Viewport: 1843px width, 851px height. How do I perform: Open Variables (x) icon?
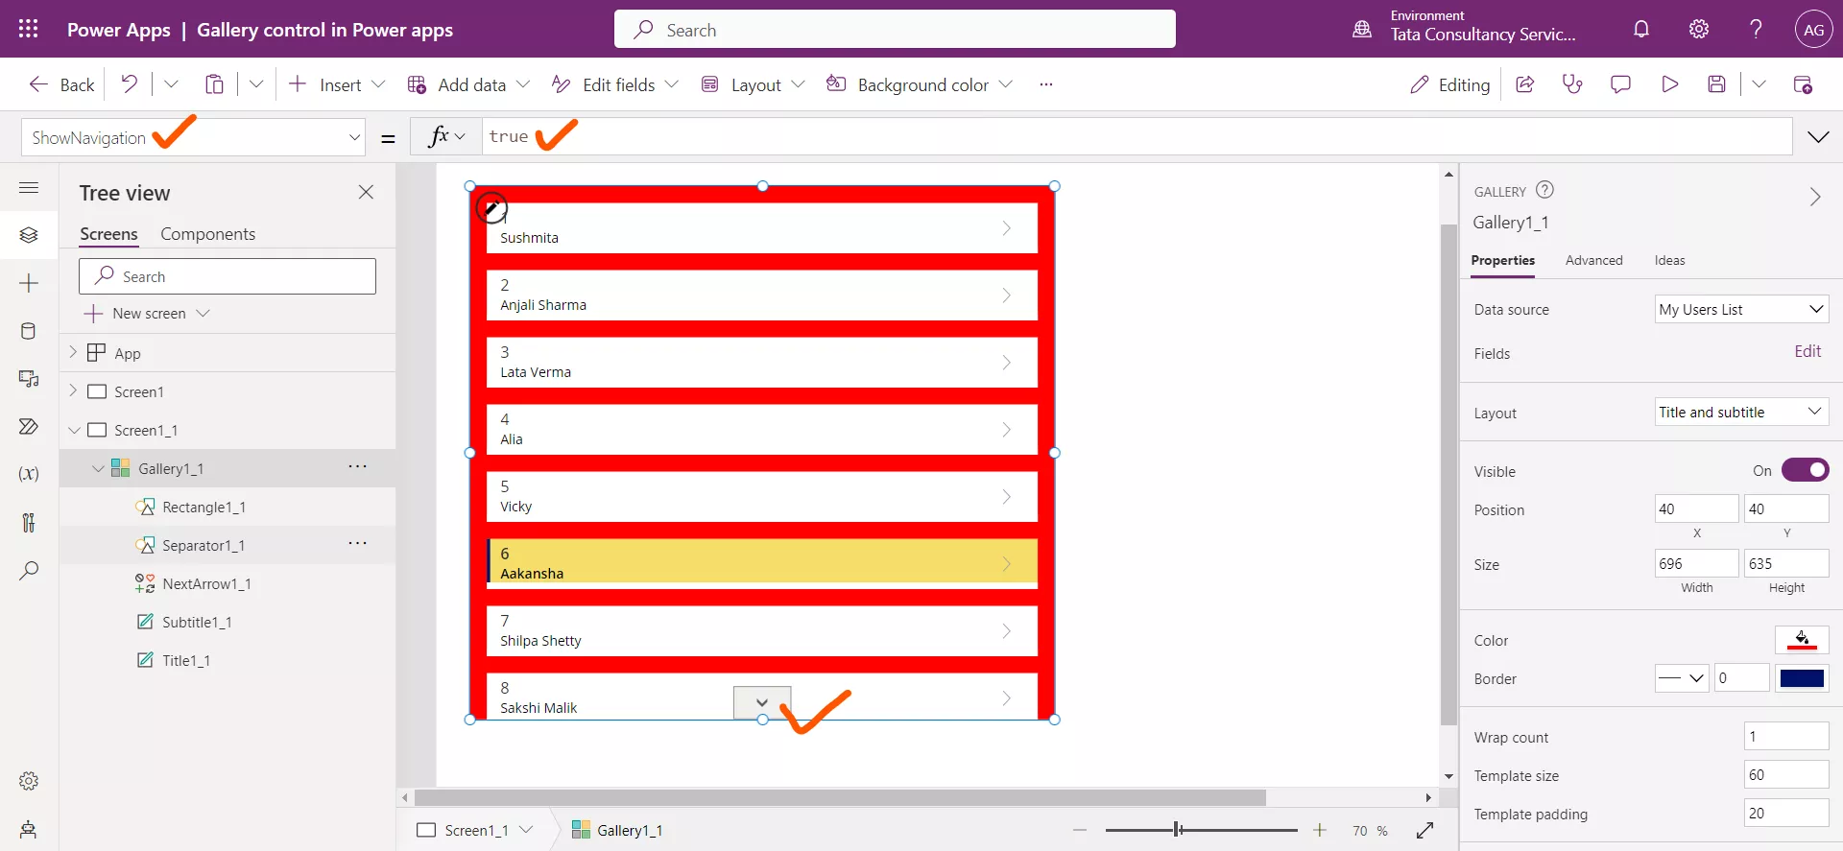point(29,474)
